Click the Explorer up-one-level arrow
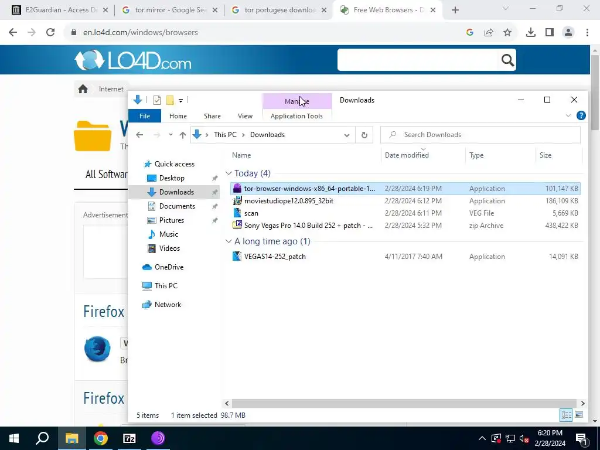600x450 pixels. point(183,135)
